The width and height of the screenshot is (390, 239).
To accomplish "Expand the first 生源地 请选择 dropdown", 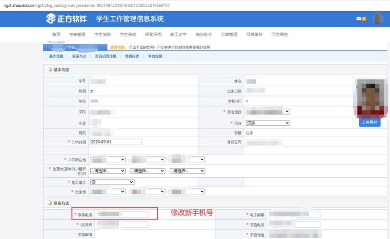I will click(108, 171).
